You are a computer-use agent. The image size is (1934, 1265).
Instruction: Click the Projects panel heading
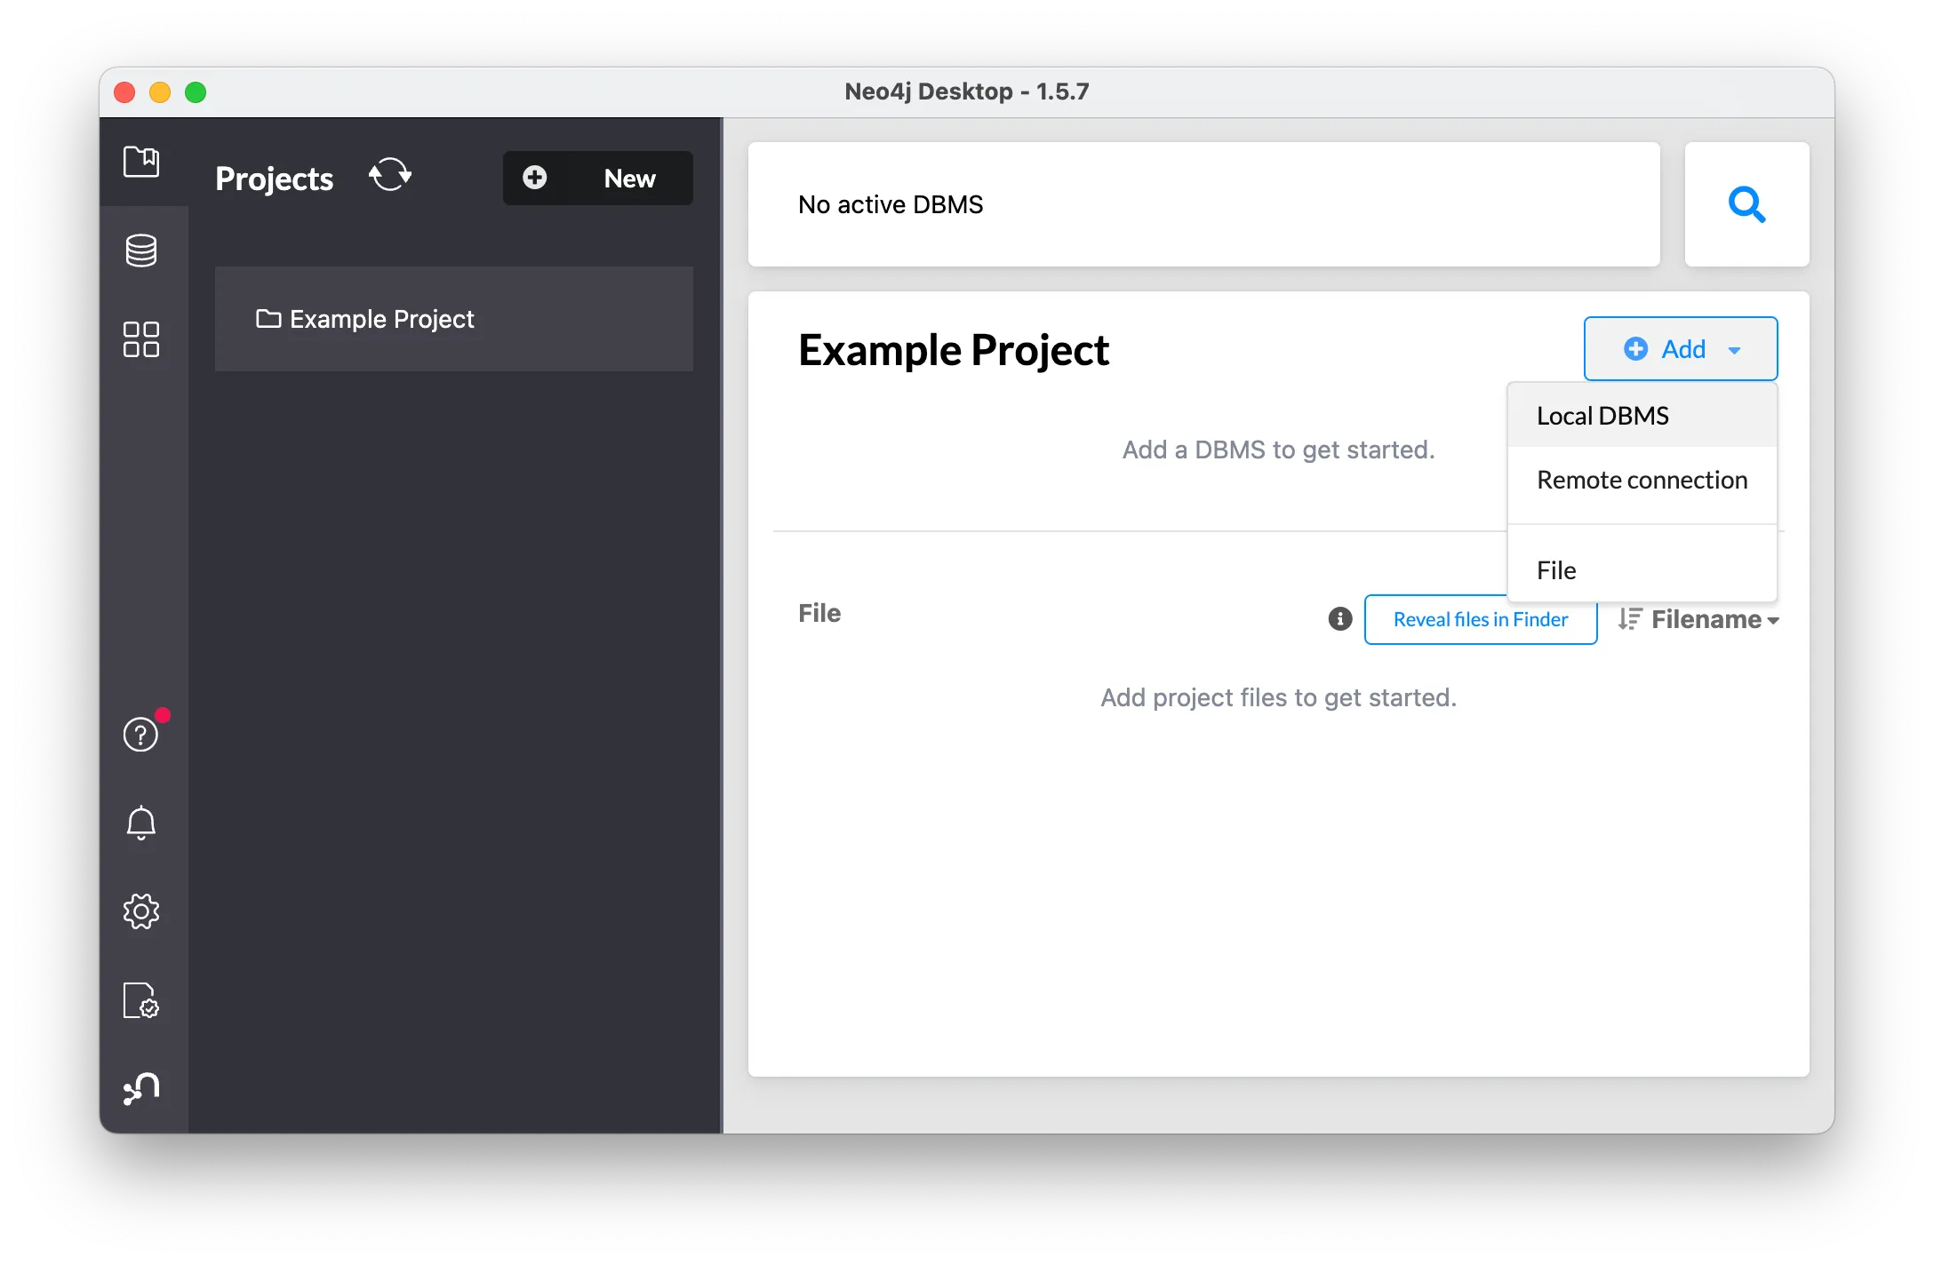(275, 179)
